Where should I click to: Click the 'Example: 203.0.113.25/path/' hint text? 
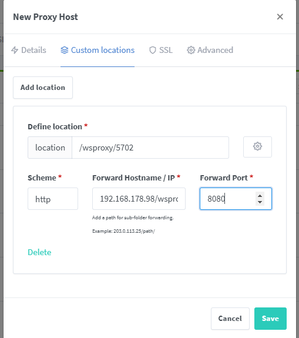point(123,231)
